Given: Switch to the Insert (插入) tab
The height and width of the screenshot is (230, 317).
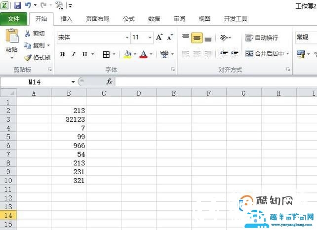Looking at the screenshot, I should coord(66,19).
